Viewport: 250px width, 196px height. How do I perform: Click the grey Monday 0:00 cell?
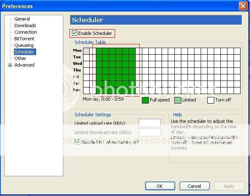(x=86, y=51)
